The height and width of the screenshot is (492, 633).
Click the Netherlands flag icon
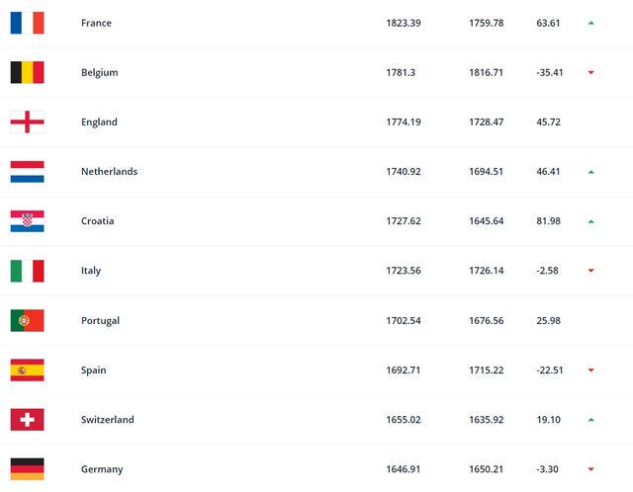pos(27,171)
